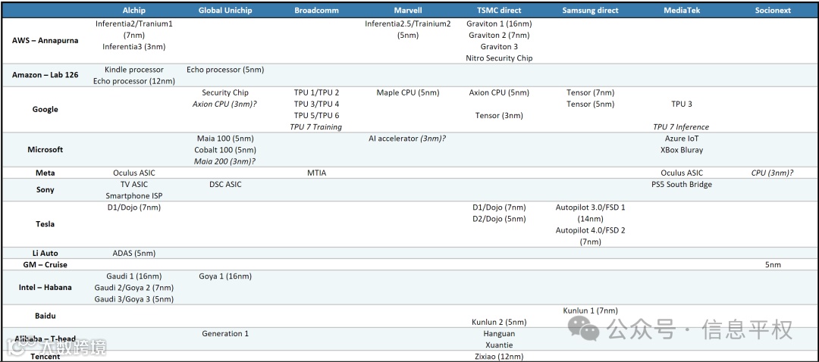Image resolution: width=819 pixels, height=362 pixels.
Task: Click the Alchip column header
Action: [133, 11]
